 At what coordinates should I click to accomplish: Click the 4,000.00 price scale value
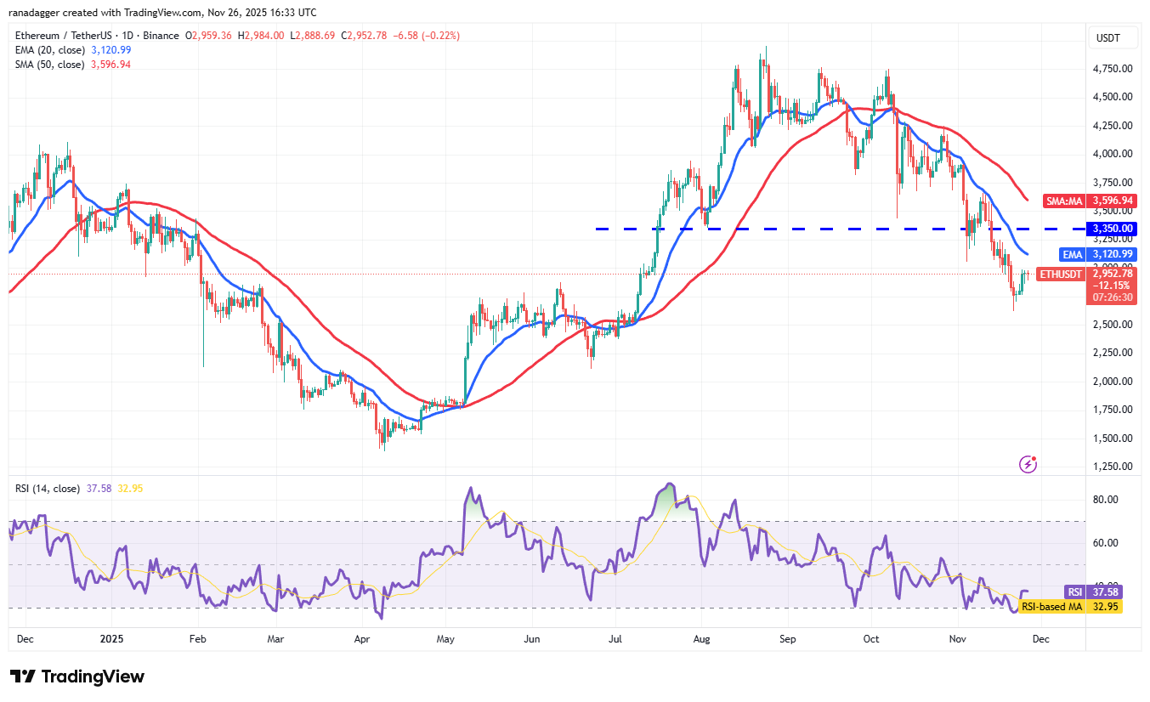click(1112, 154)
